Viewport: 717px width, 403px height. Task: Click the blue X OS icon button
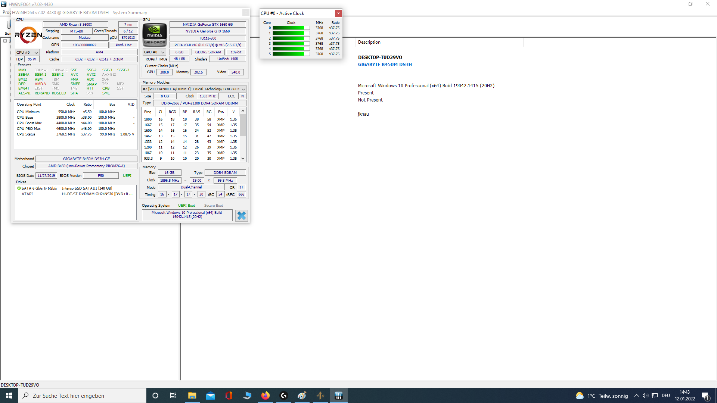(242, 215)
